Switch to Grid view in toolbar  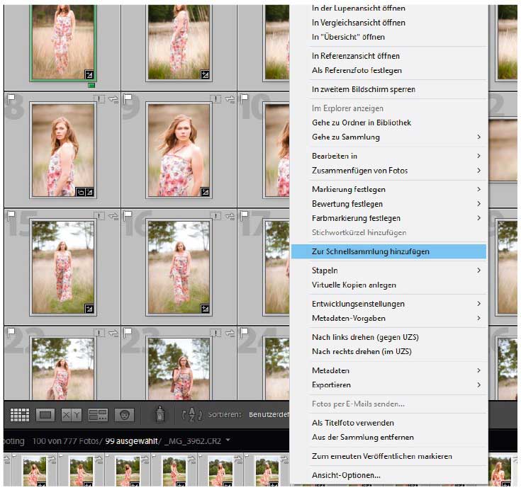(20, 415)
